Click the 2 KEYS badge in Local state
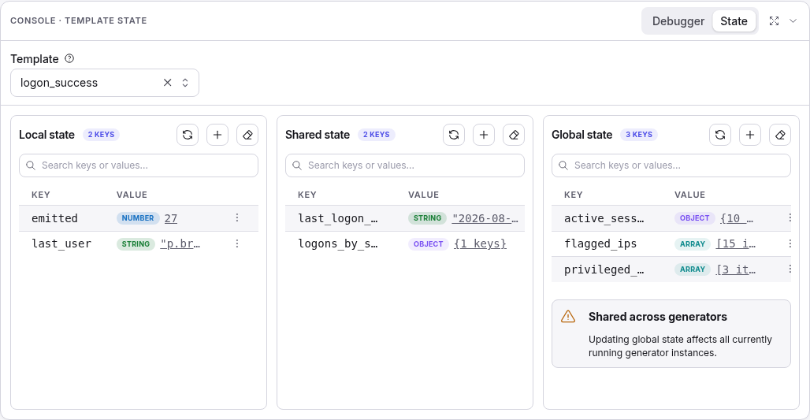Viewport: 810px width, 420px height. click(x=101, y=134)
